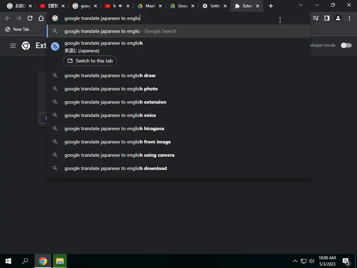Choose the 'english photo' suggestion
This screenshot has width=357, height=268.
point(178,89)
